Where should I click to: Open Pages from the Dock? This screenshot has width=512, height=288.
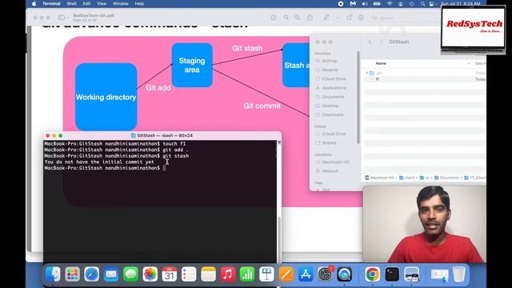[286, 274]
